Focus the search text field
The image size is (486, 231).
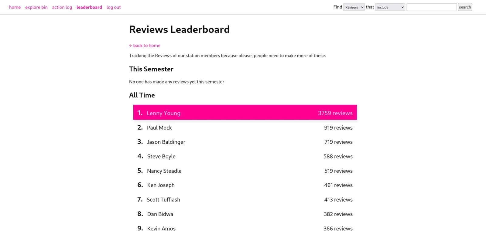coord(431,7)
